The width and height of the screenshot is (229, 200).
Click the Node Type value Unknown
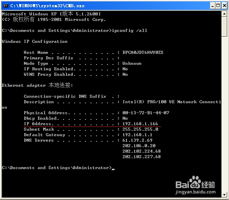pos(132,63)
